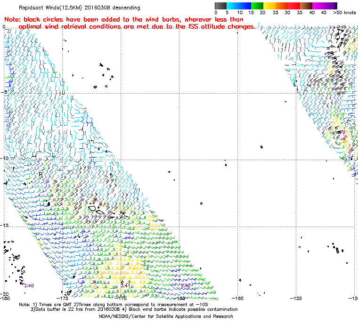Click the brown 35-40 knots color segment
Screen dimensions: 358x324
coord(306,6)
